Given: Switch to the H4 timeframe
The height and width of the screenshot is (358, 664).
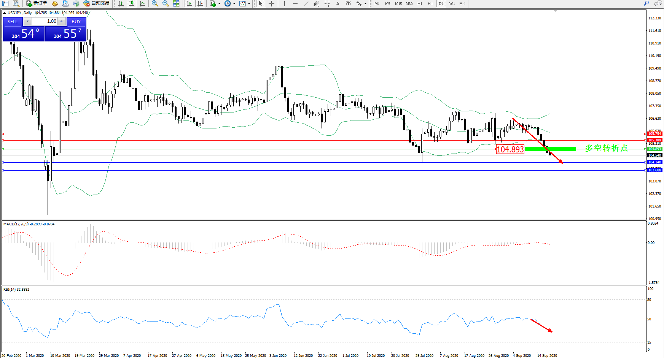Looking at the screenshot, I should (430, 3).
